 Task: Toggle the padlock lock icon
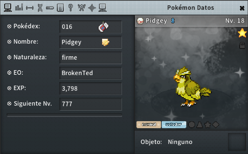tap(242, 45)
